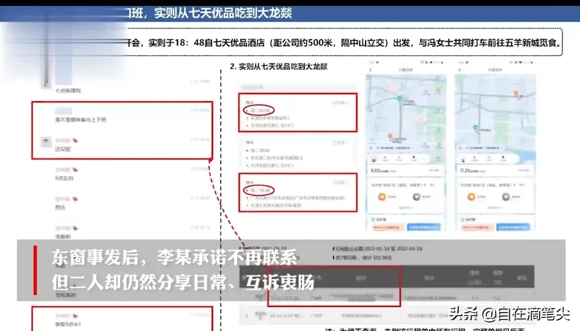Image resolution: width=580 pixels, height=331 pixels.
Task: Click the 11.29 fare amount
Action: (465, 171)
